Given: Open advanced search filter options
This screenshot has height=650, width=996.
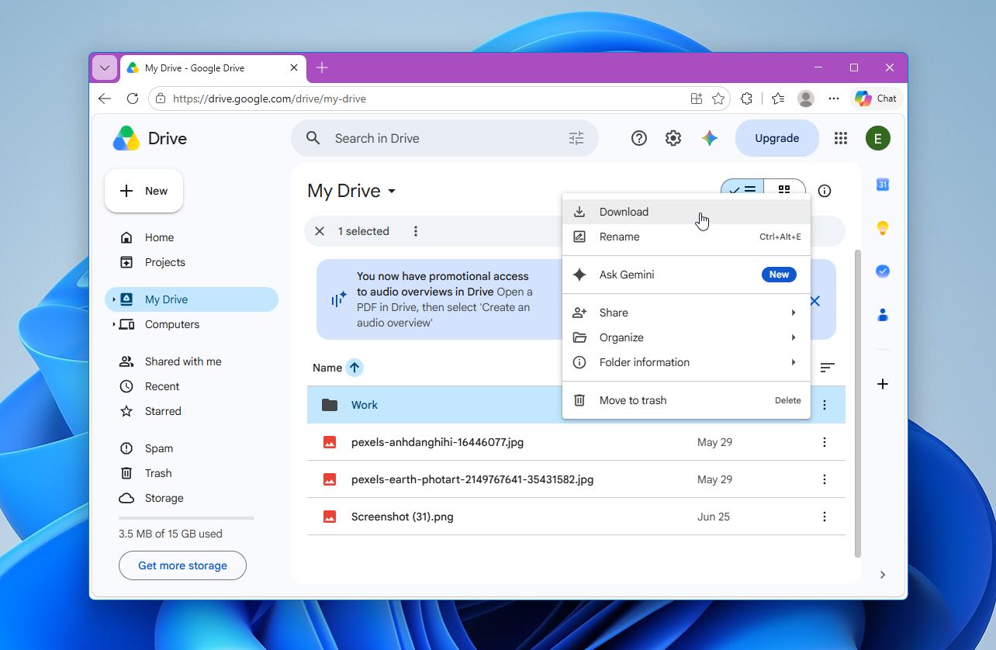Looking at the screenshot, I should click(576, 138).
